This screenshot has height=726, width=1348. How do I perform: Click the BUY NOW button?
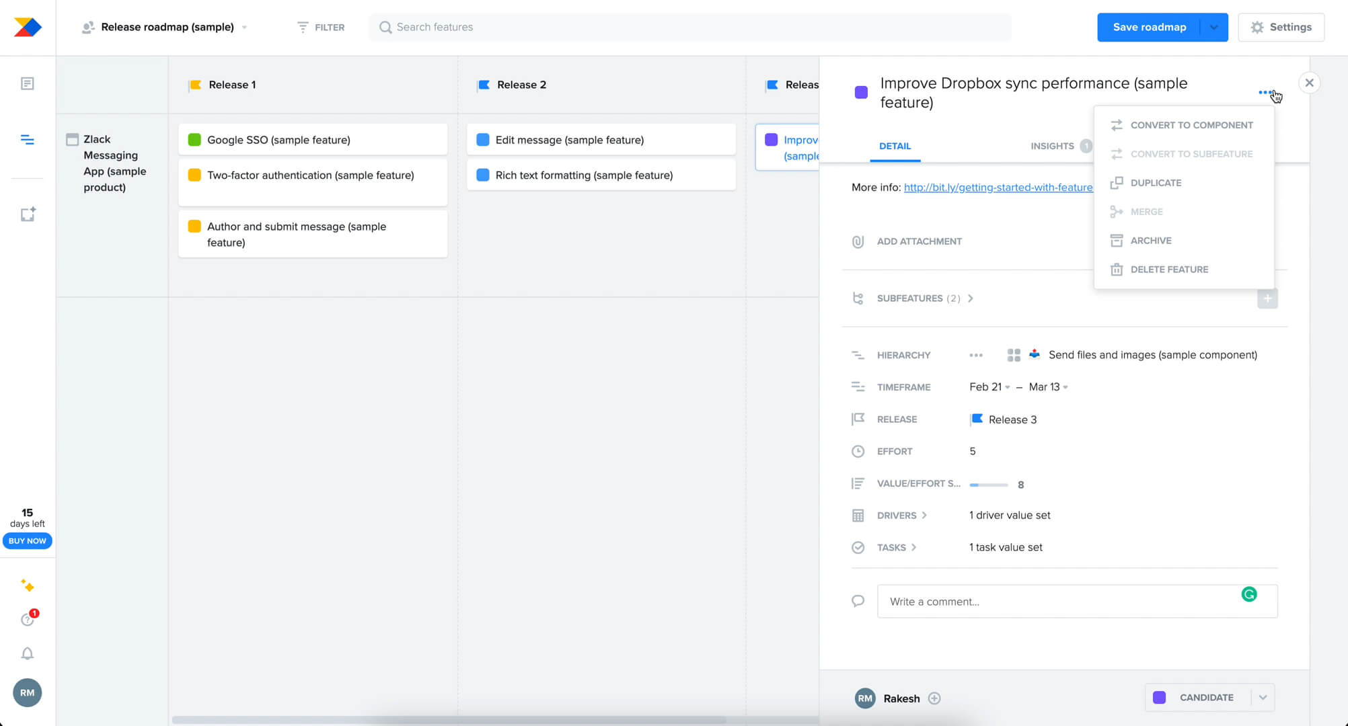tap(27, 540)
